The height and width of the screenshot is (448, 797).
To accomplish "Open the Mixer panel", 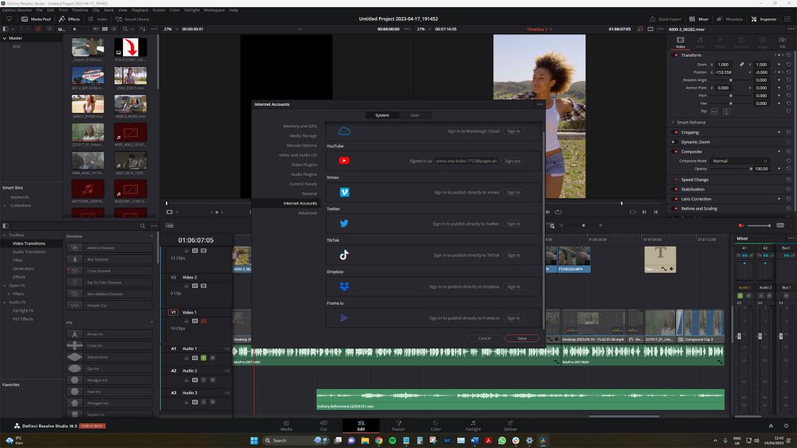I will 699,19.
